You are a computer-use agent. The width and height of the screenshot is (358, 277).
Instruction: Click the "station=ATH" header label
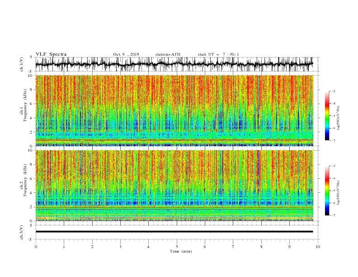tap(168, 54)
